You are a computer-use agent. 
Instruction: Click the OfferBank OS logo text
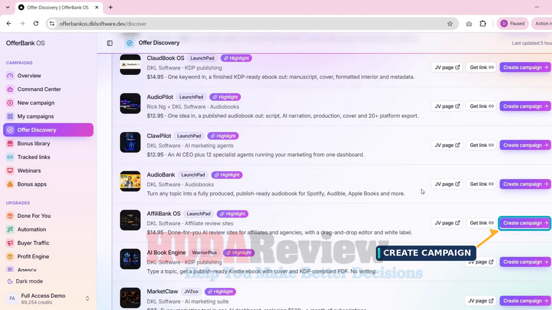click(x=25, y=43)
